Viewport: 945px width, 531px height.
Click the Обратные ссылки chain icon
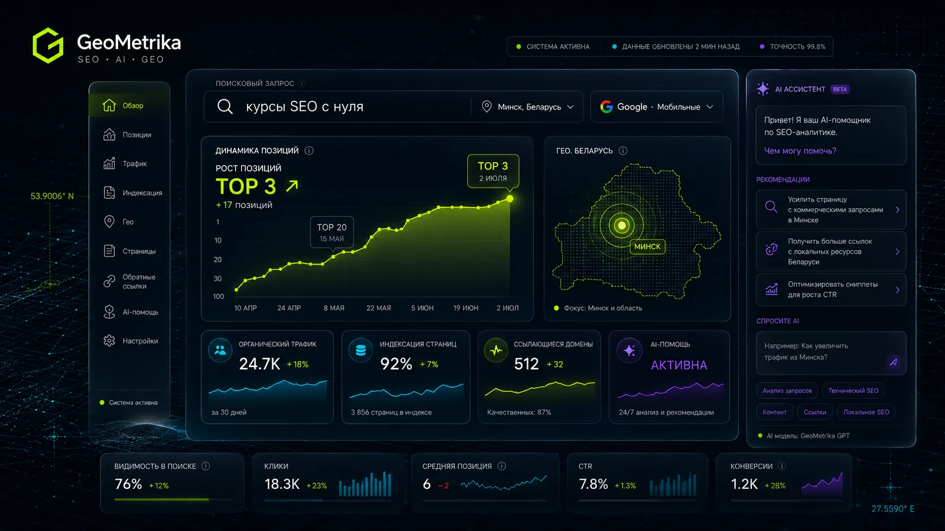(109, 281)
